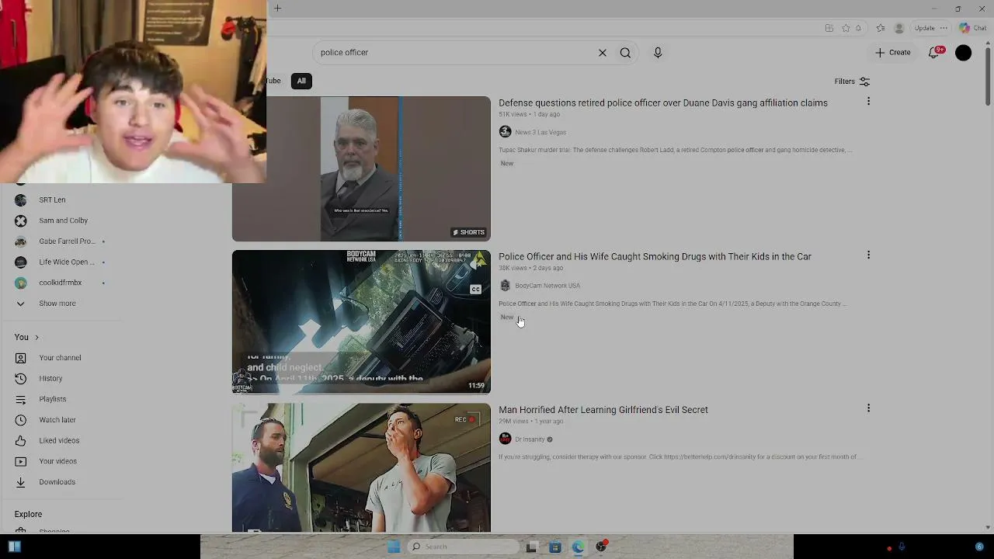Screen dimensions: 994x559
Task: Open the account avatar menu
Action: pyautogui.click(x=963, y=53)
